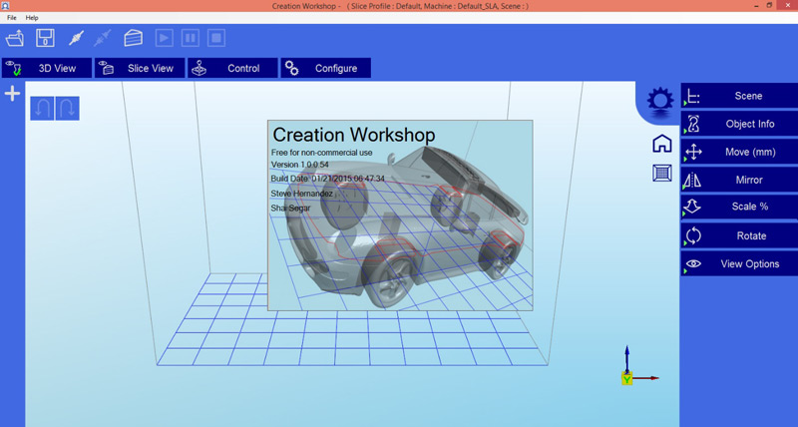The image size is (798, 427).
Task: Open the File menu
Action: tap(12, 18)
